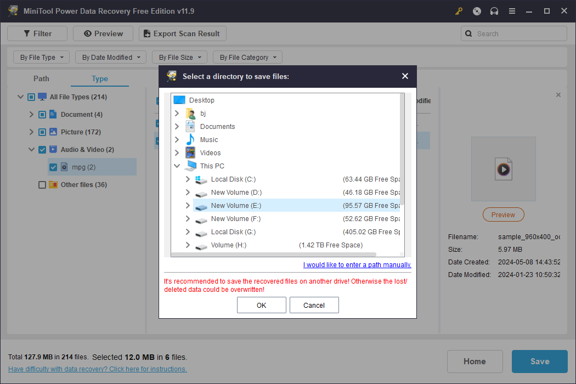The image size is (576, 384).
Task: Close the preview pane with X
Action: 558,95
